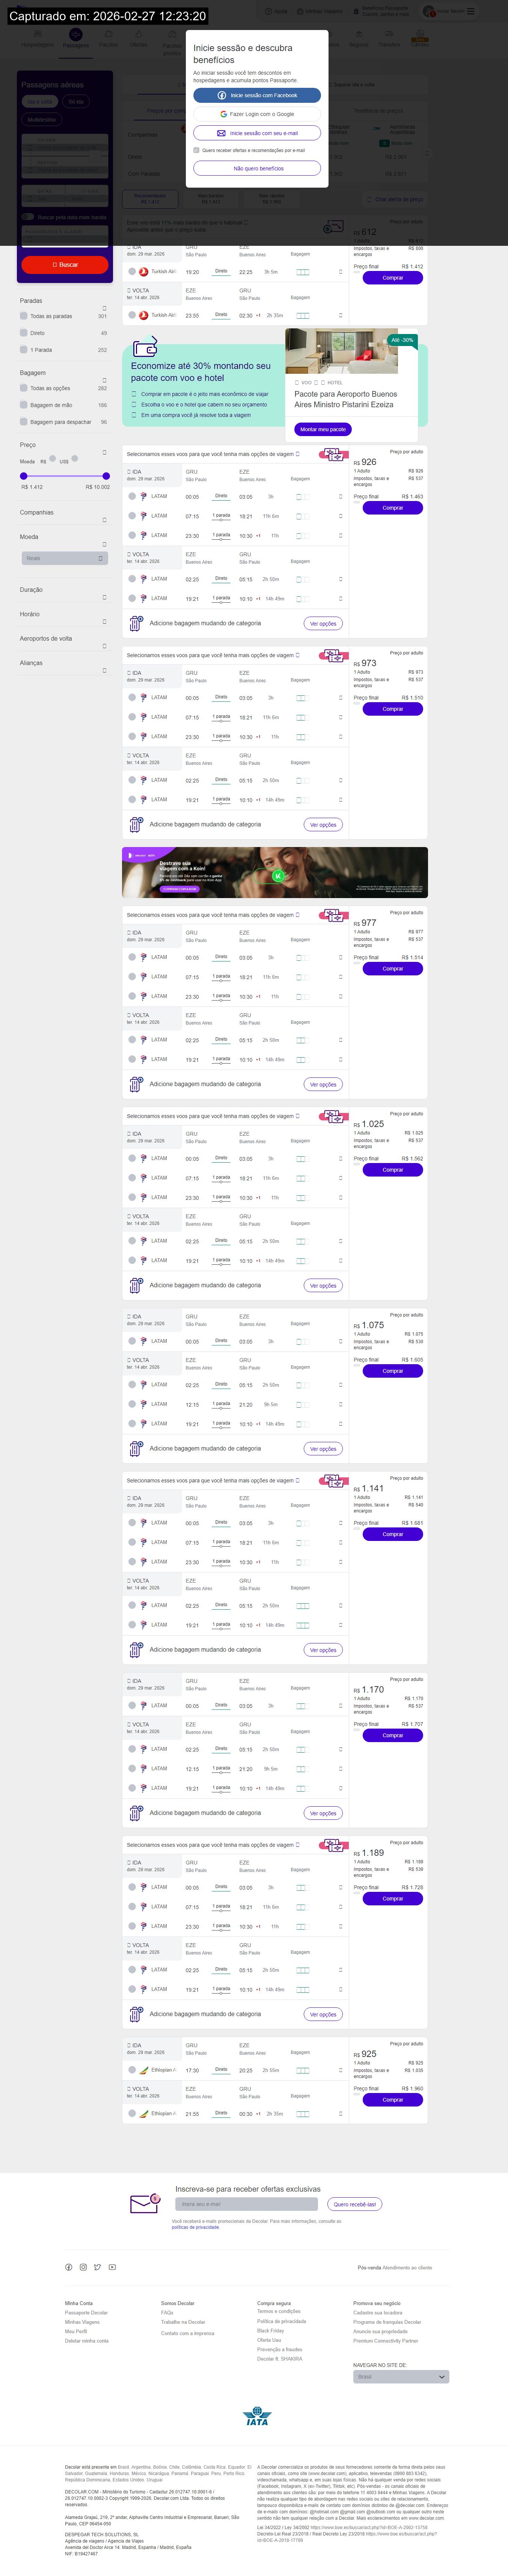This screenshot has width=508, height=2576.
Task: Open the 'Minhas Viagens' footer link
Action: pos(82,2321)
